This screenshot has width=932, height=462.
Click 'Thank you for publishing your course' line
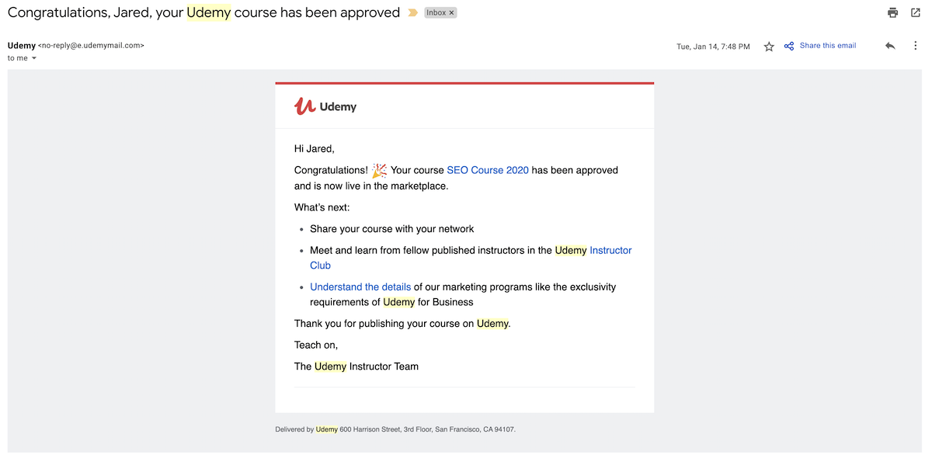(402, 324)
